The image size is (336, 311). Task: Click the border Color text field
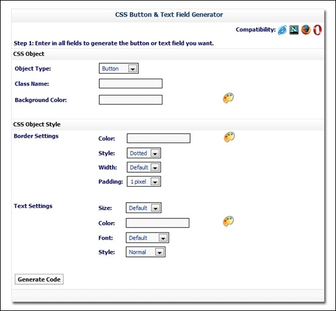tap(158, 138)
